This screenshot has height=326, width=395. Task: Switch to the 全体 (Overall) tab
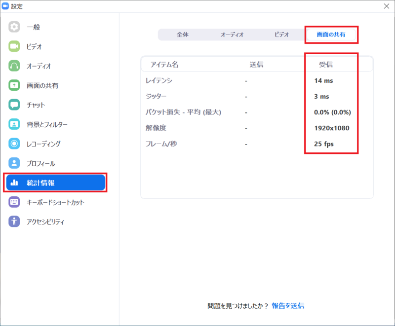click(183, 35)
